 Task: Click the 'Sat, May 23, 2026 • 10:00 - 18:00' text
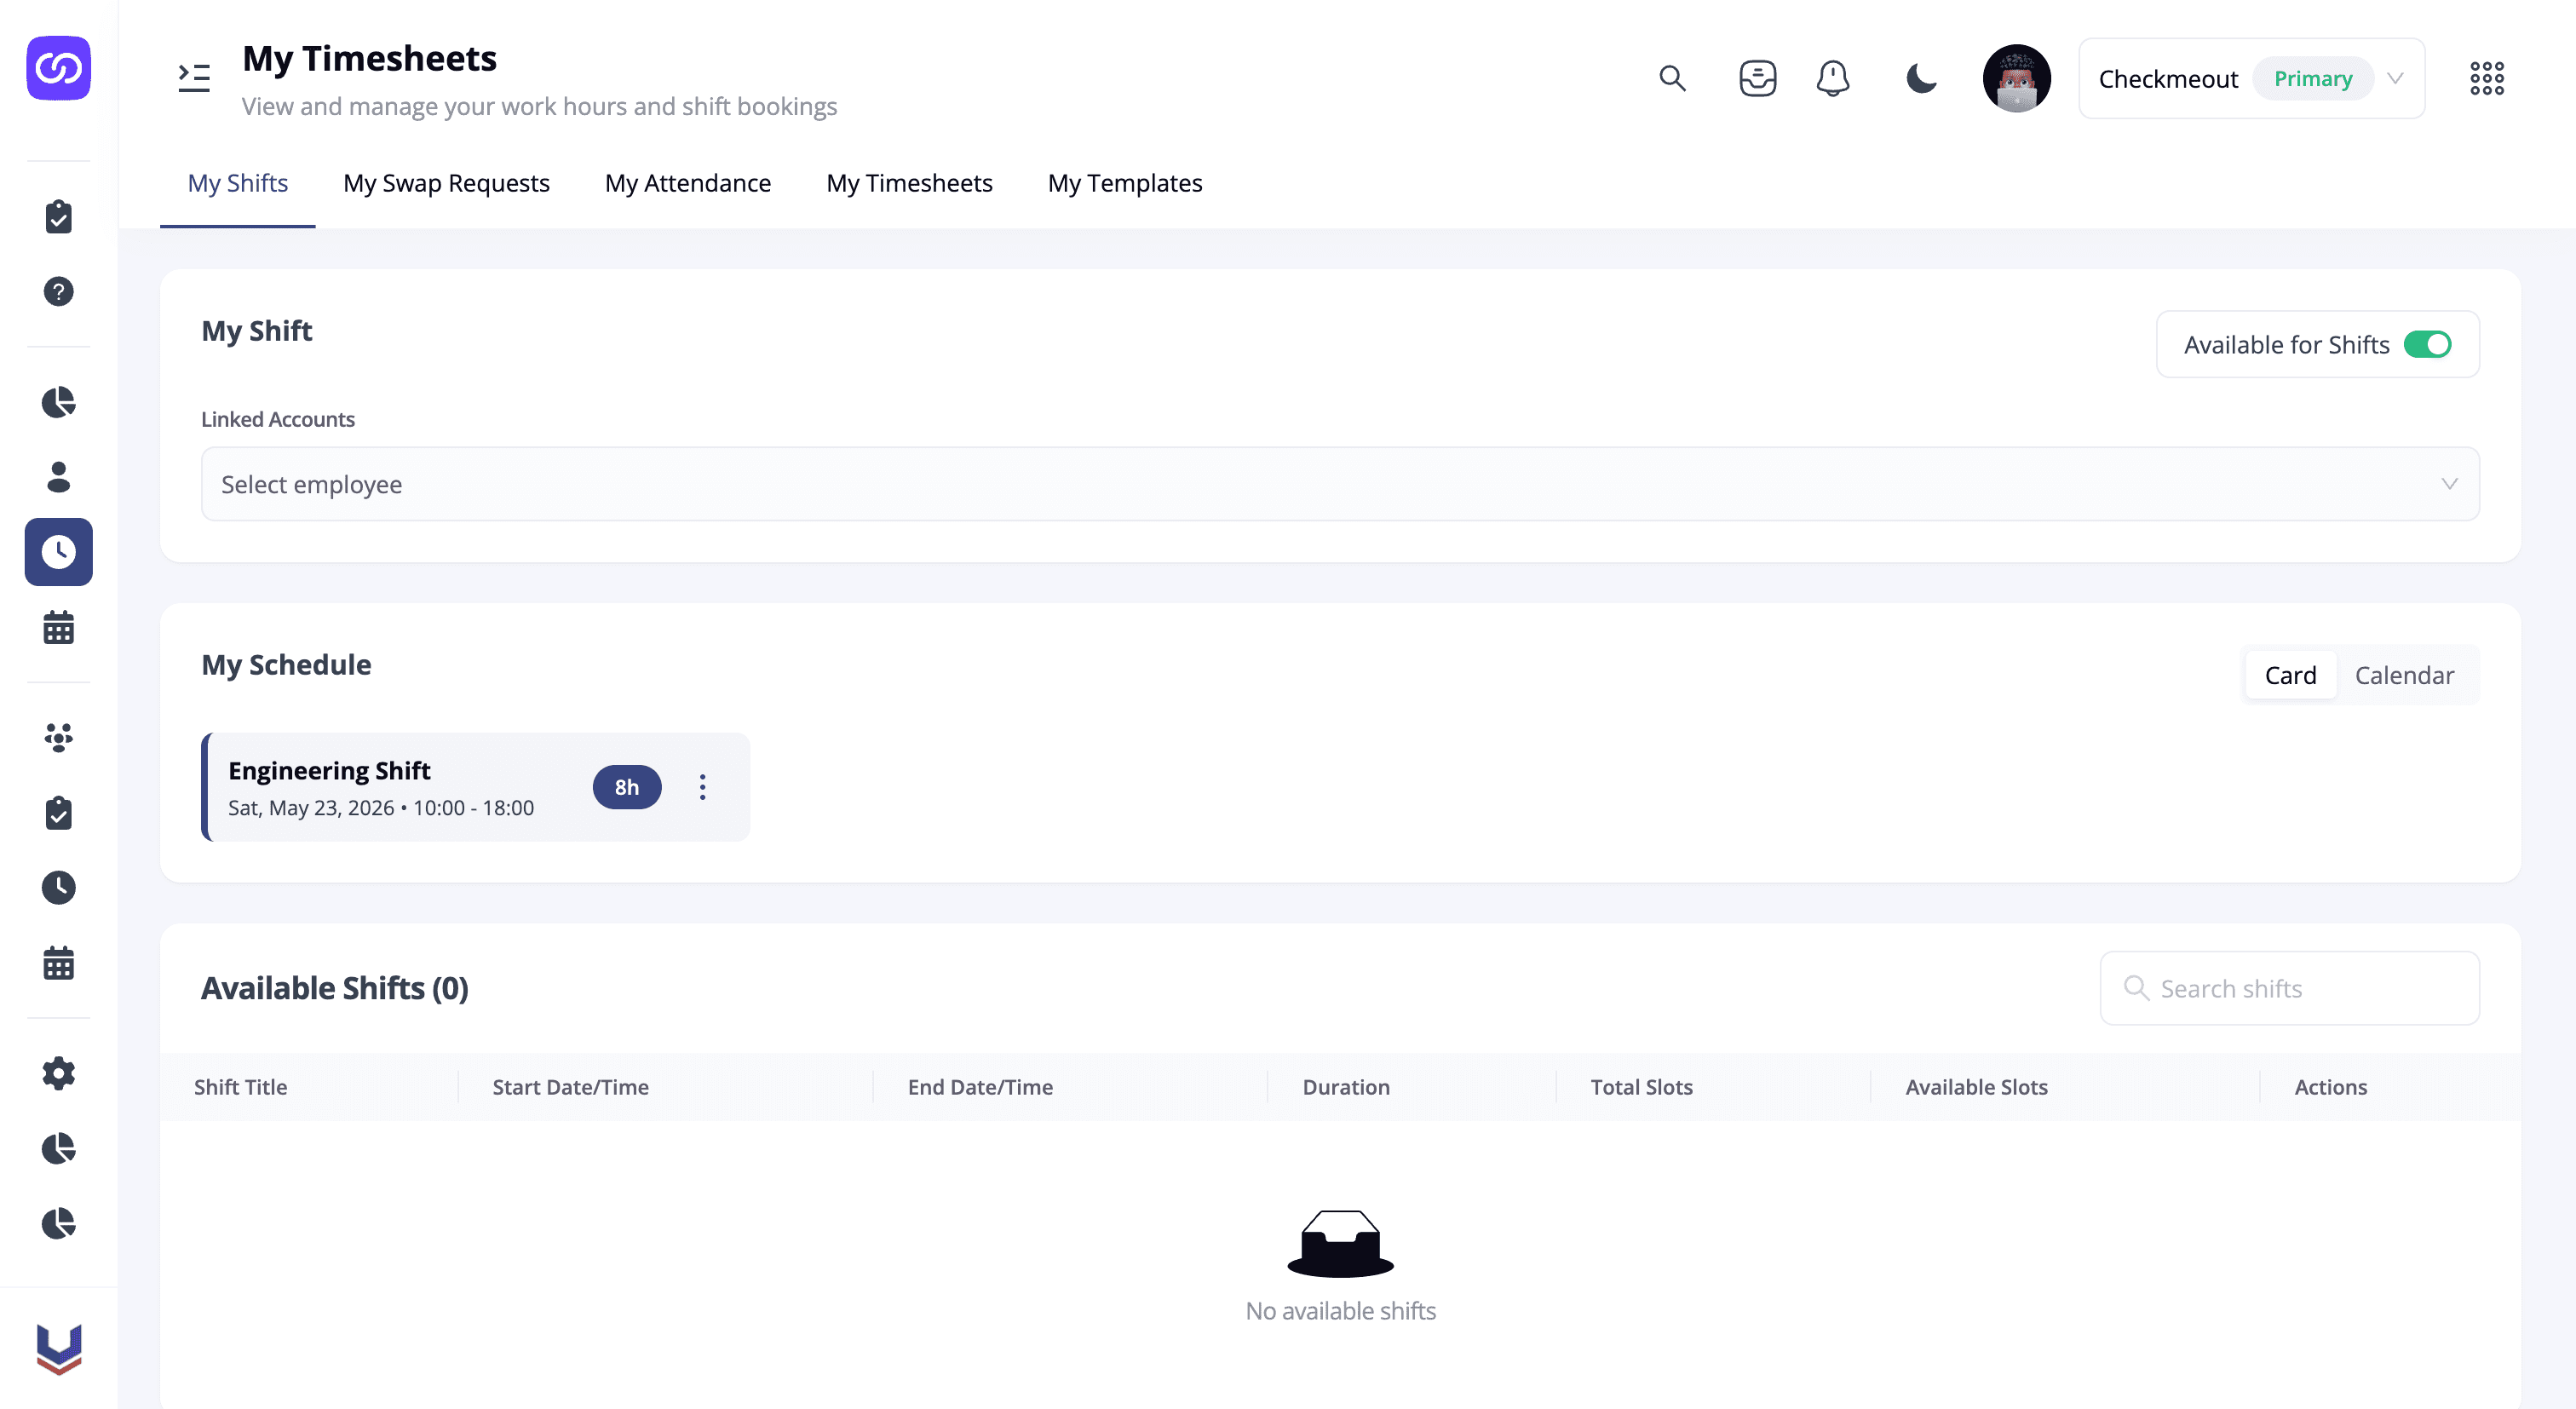click(x=381, y=808)
